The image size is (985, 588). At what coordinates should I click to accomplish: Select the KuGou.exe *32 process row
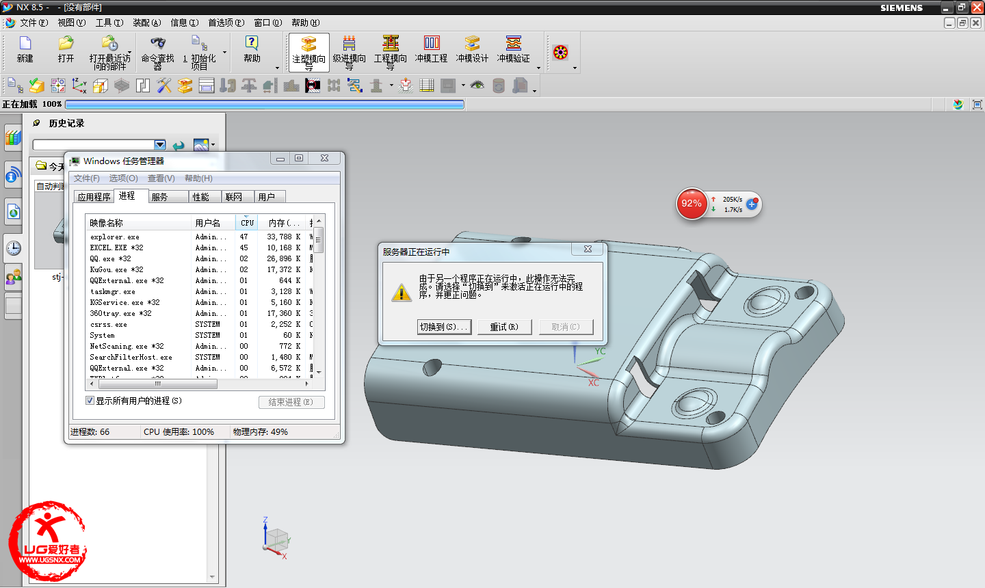200,269
